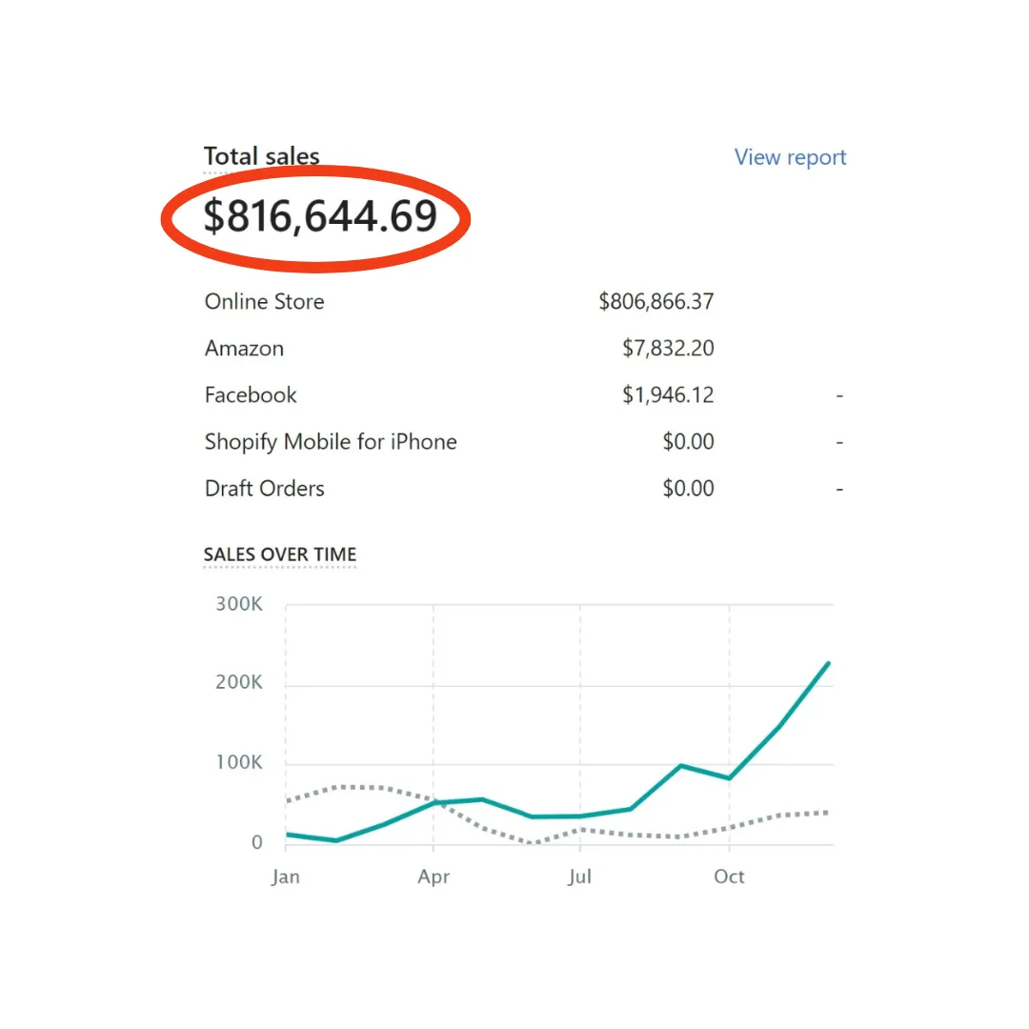Click the SALES OVER TIME heading
The height and width of the screenshot is (1029, 1029).
[x=280, y=555]
